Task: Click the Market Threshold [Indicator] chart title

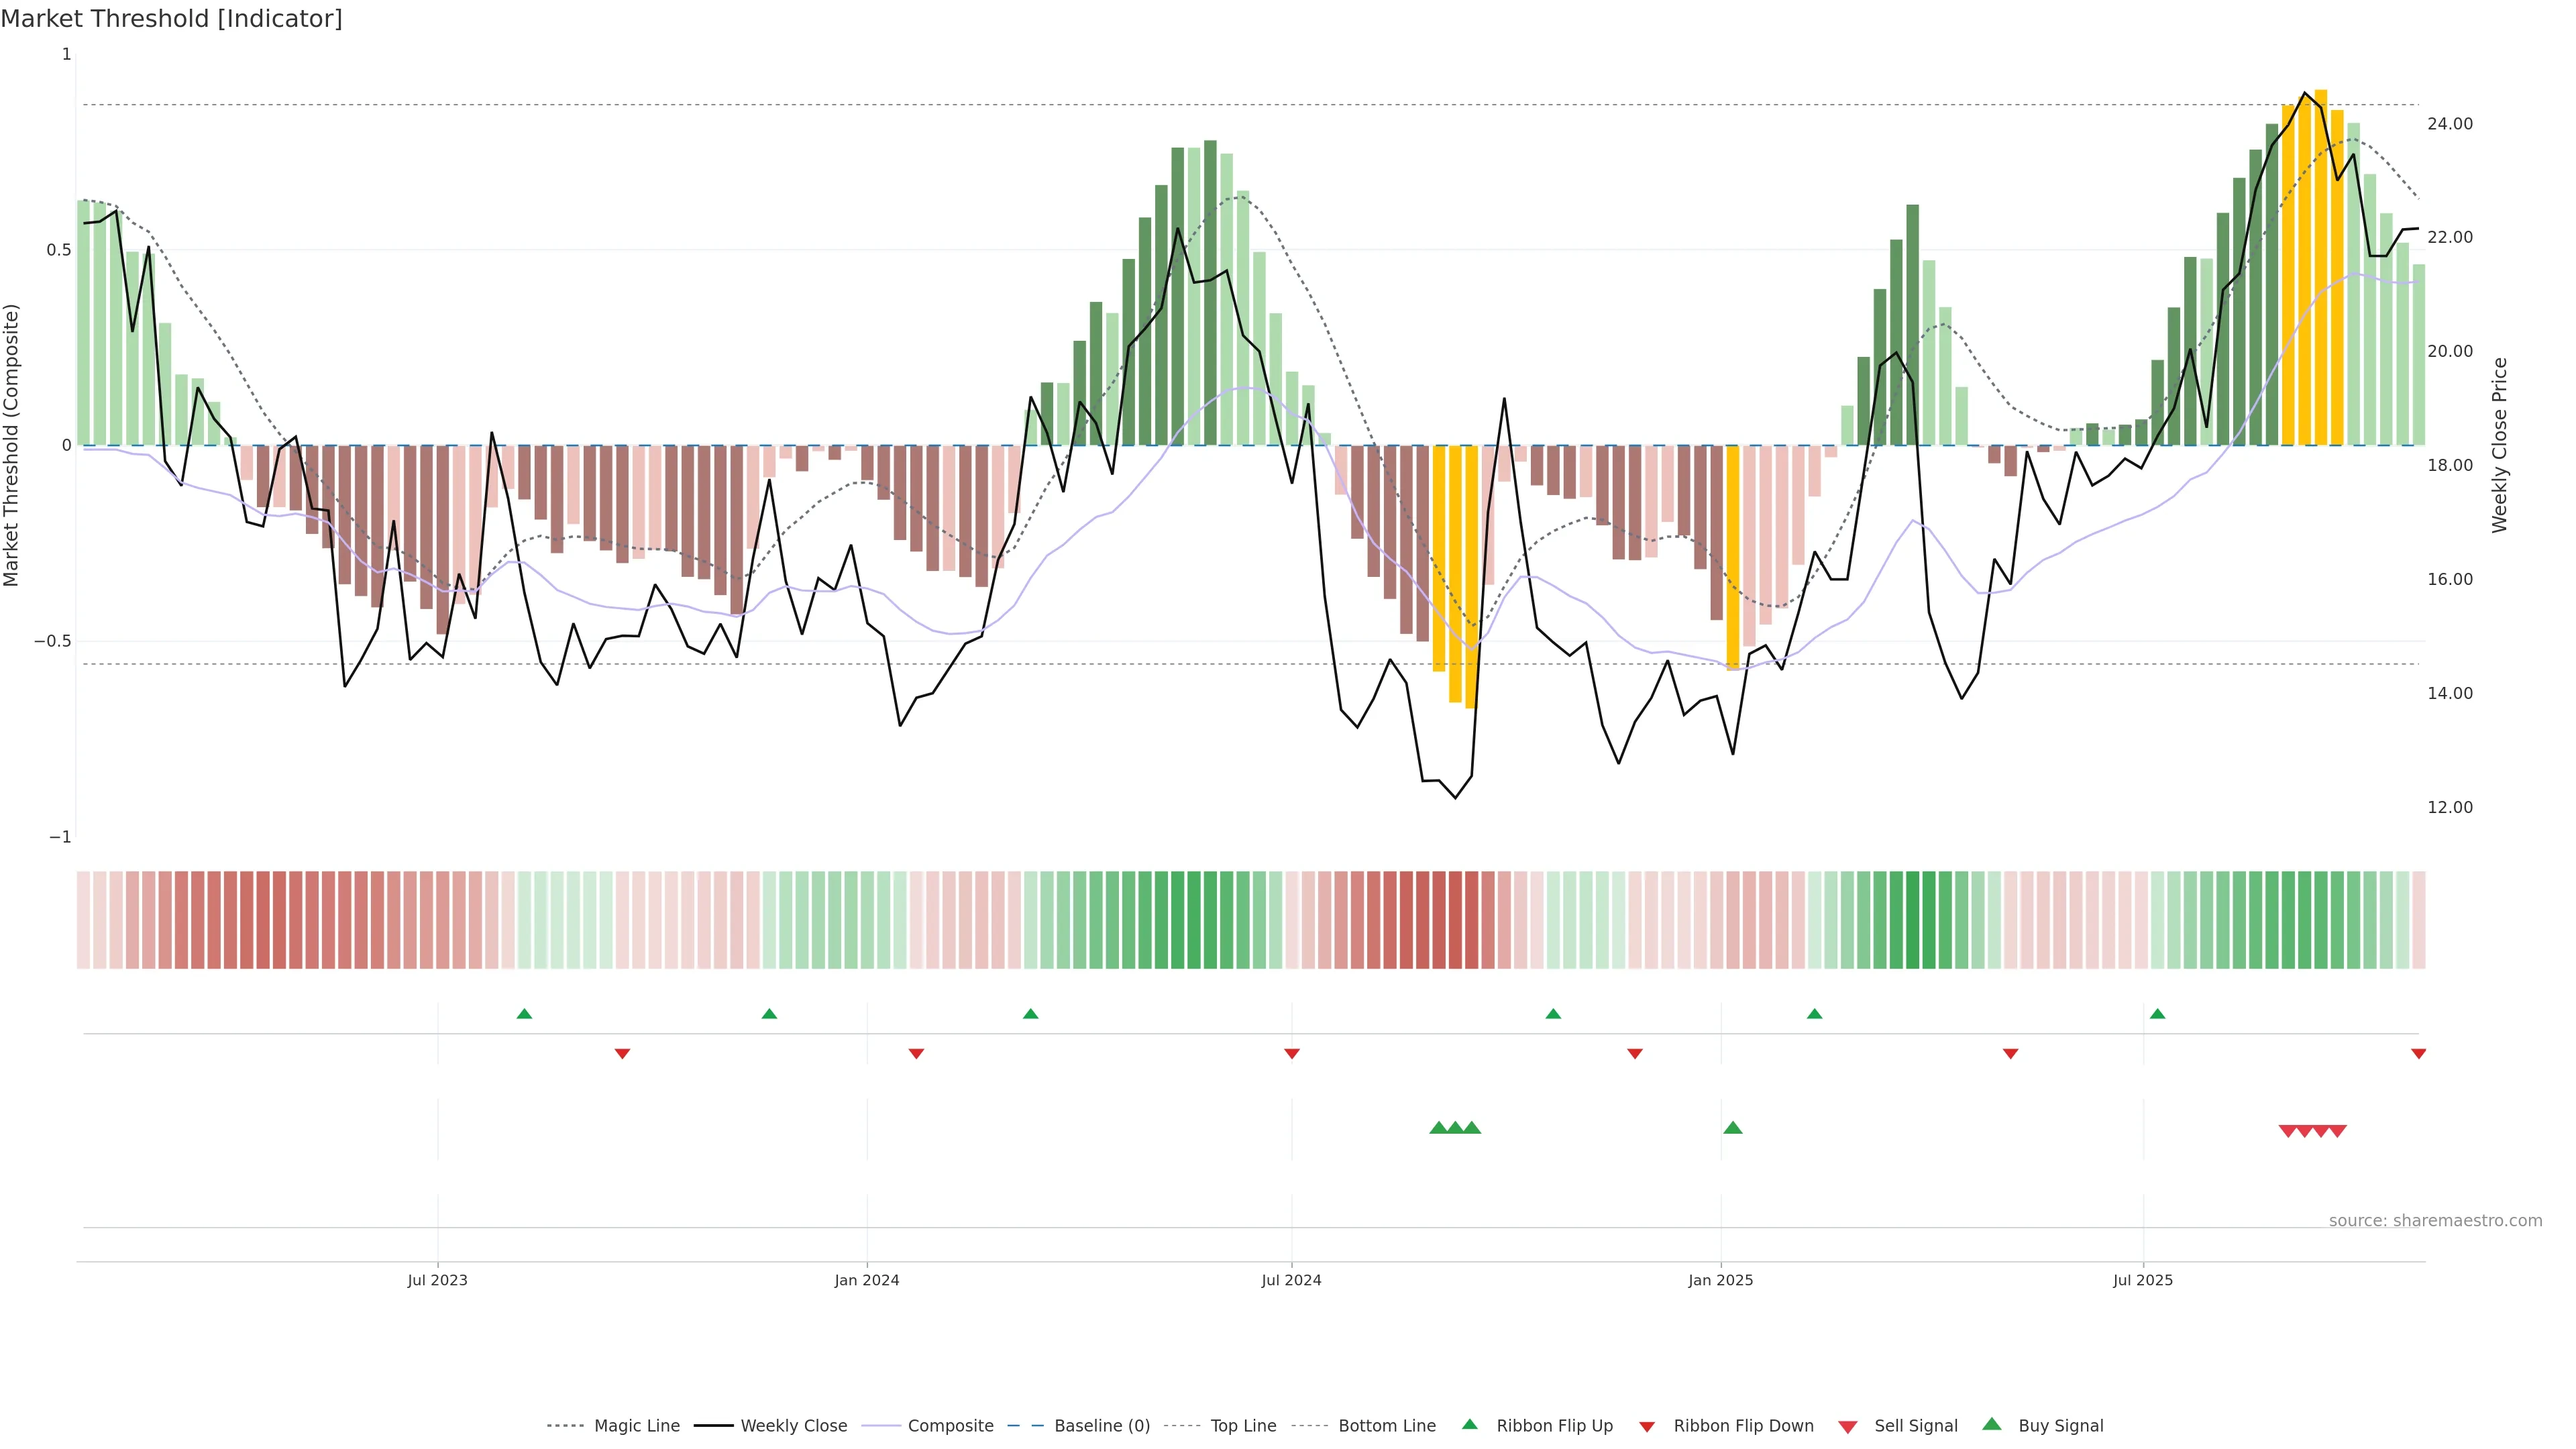Action: (171, 19)
